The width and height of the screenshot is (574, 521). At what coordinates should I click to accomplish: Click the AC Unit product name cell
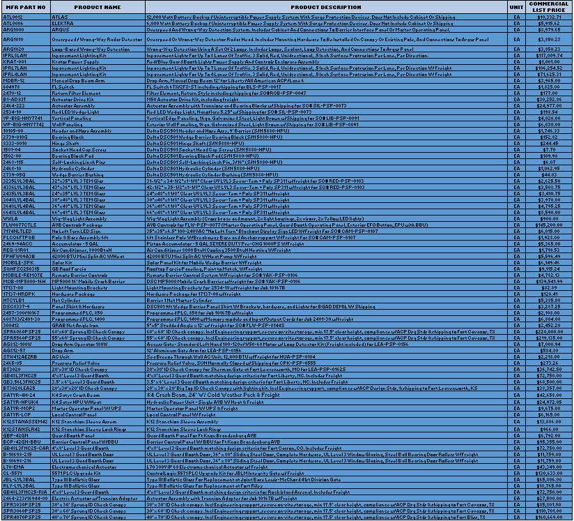coord(98,357)
